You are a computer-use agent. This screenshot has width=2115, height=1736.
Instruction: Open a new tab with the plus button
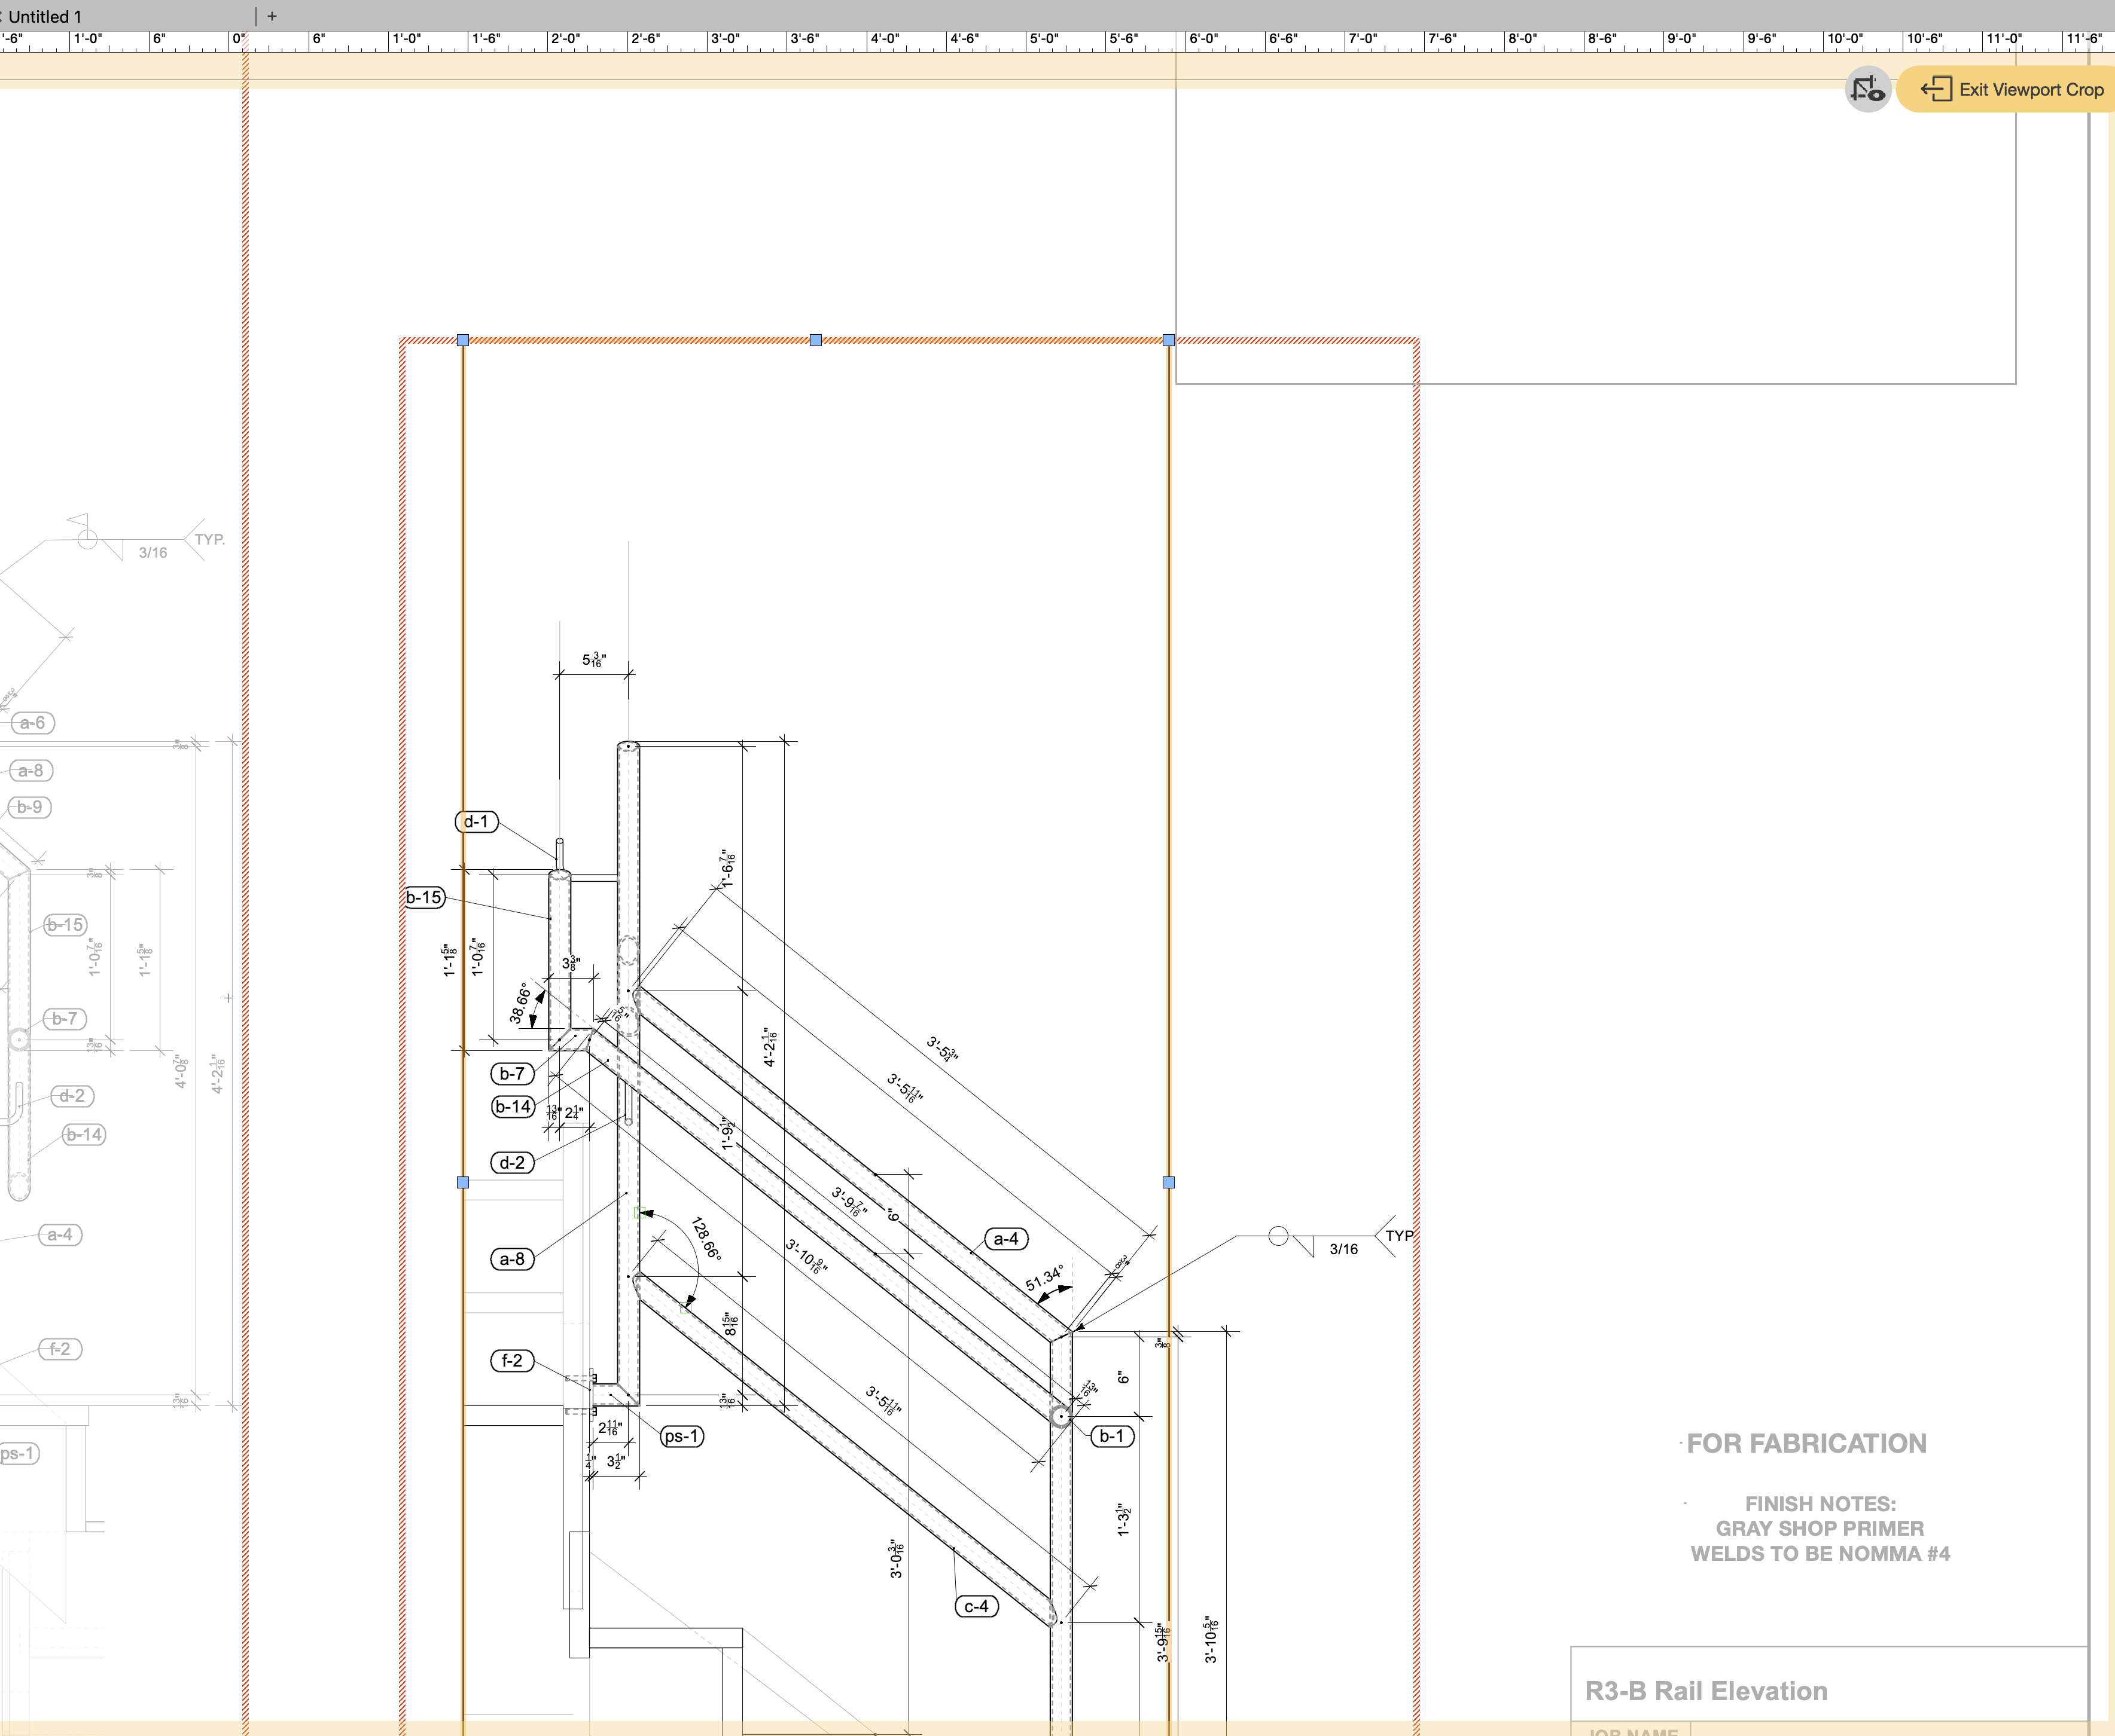point(272,16)
